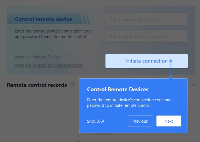Viewport: 200px width, 142px height.
Task: Skip the tutorial via Skip(3/6)
Action: point(96,121)
